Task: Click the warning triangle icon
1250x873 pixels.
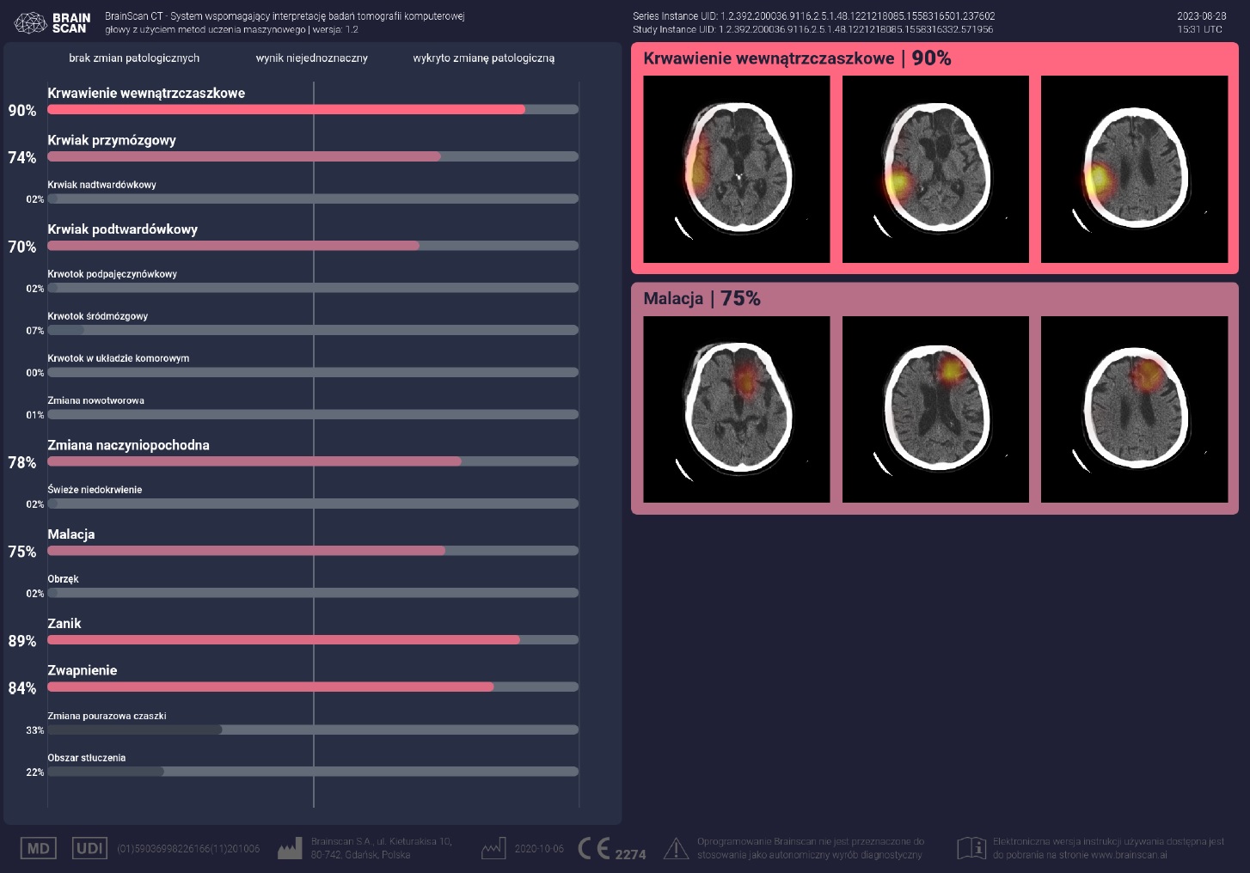Action: (x=677, y=849)
